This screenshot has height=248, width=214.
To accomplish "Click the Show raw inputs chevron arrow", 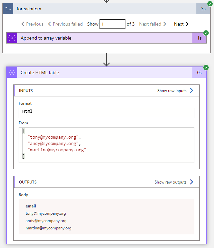I will (191, 90).
